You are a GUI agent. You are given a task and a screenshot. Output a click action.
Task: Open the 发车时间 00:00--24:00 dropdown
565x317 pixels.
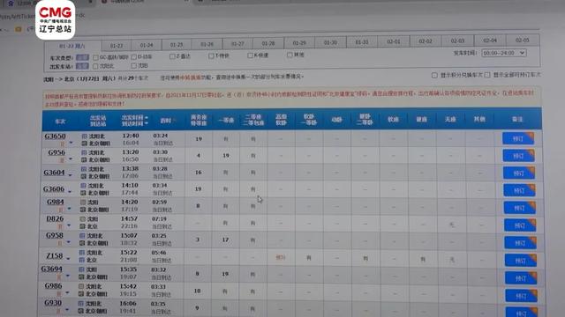pos(504,53)
